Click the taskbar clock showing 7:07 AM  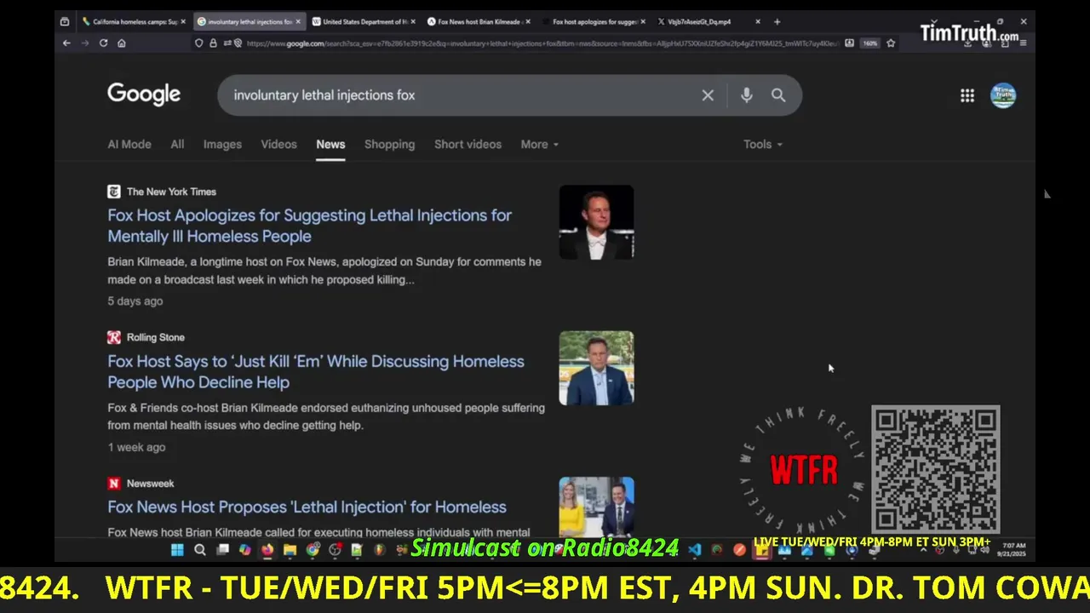pyautogui.click(x=1014, y=549)
